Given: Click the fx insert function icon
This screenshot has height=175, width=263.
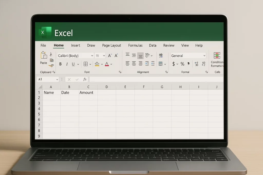Looking at the screenshot, I should tap(85, 79).
